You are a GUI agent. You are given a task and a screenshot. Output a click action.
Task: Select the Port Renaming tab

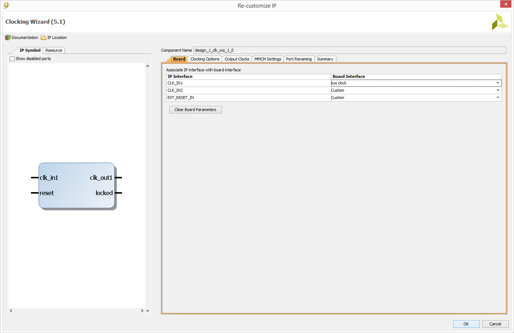(x=298, y=59)
